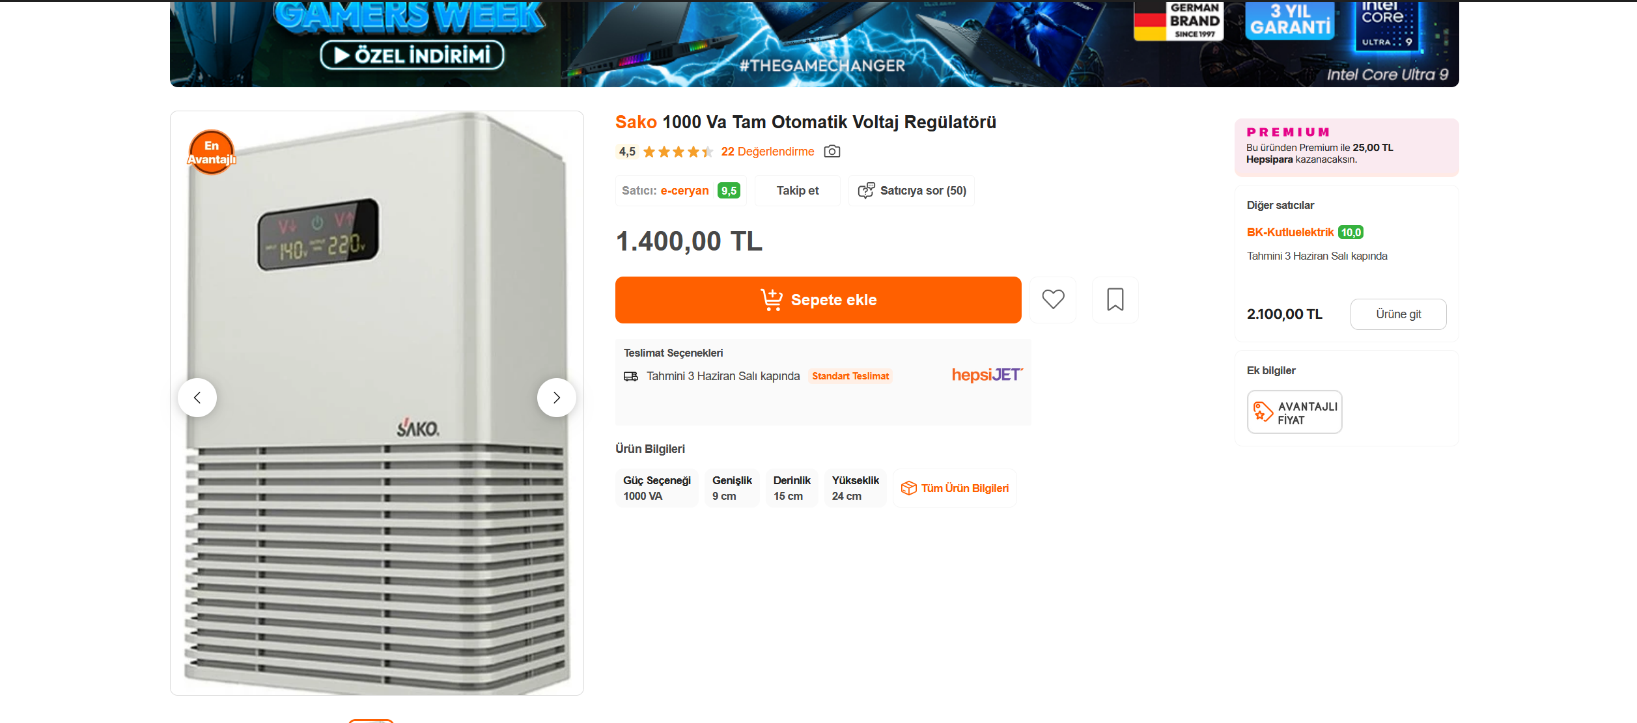Show the next product image
Viewport: 1637px width, 723px height.
(556, 398)
